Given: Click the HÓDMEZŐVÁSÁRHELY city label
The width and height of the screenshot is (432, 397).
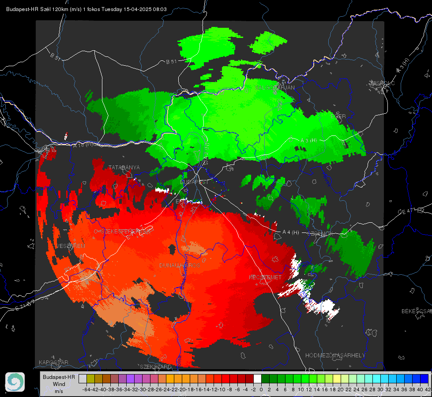Looking at the screenshot, I should coord(335,356).
